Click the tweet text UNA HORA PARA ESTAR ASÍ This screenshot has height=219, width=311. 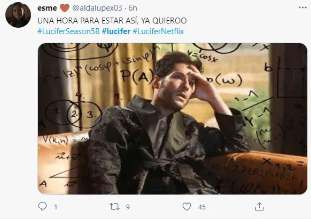coord(86,21)
